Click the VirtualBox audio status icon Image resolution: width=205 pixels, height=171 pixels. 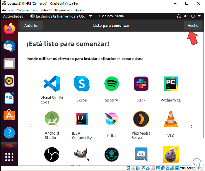138,168
